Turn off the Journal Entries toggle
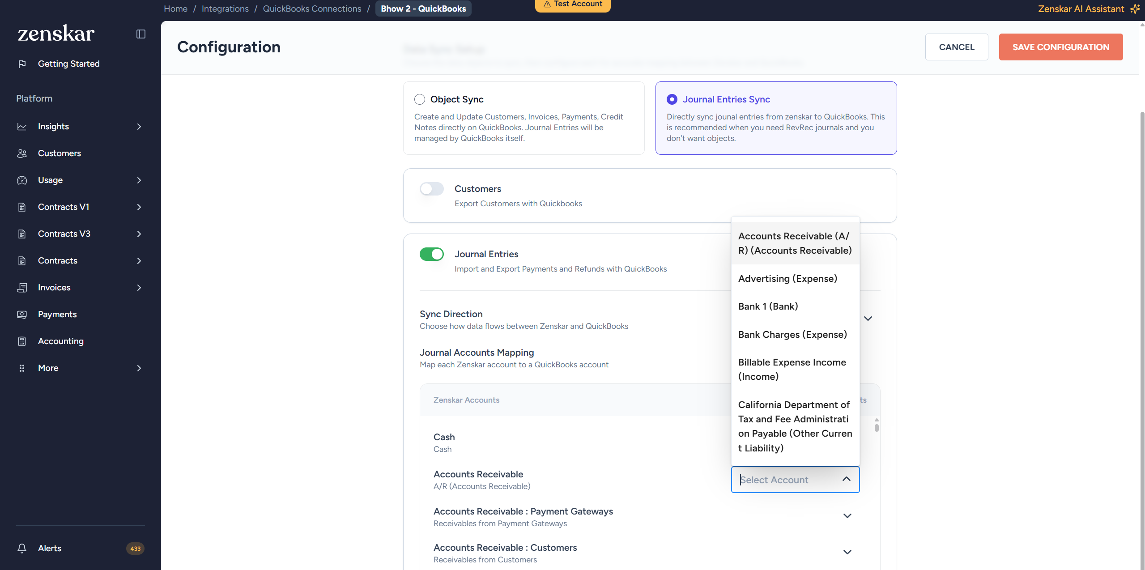Viewport: 1145px width, 570px height. pyautogui.click(x=431, y=254)
